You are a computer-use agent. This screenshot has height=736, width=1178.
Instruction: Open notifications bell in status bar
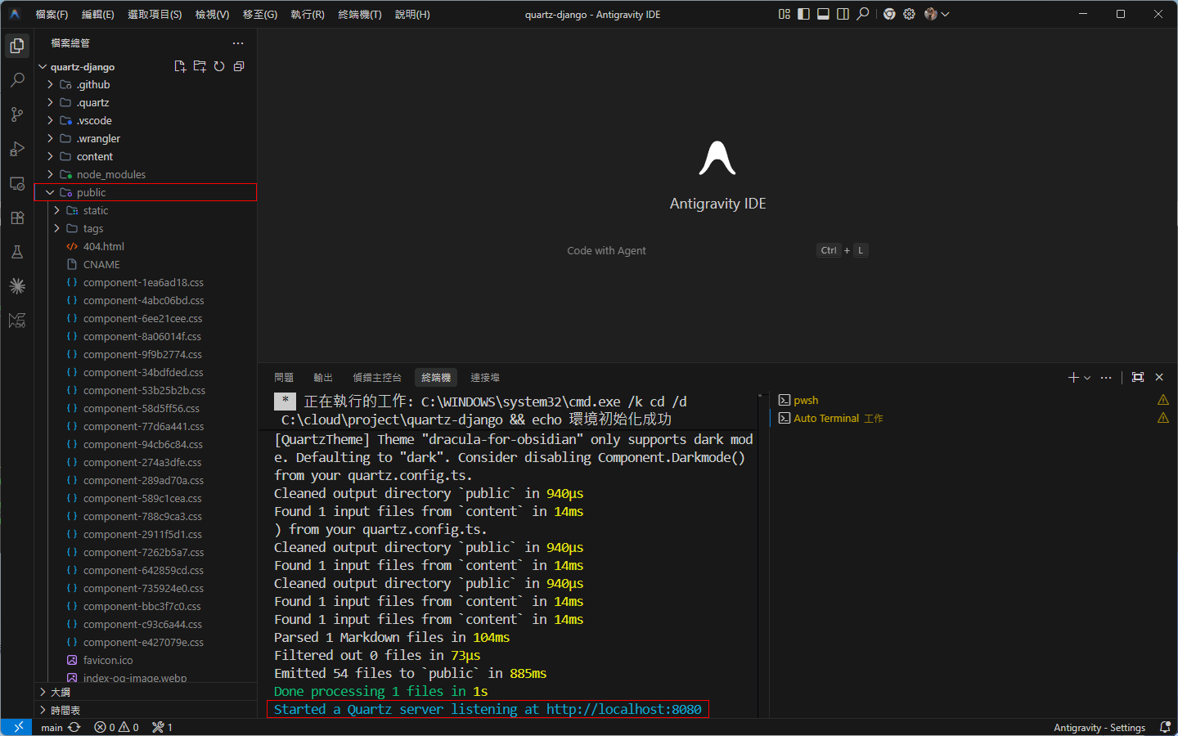(1165, 727)
